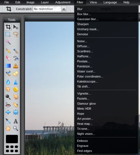Viewport: 140px width, 155px height.
Task: Select the Sponge tool
Action: point(16,90)
